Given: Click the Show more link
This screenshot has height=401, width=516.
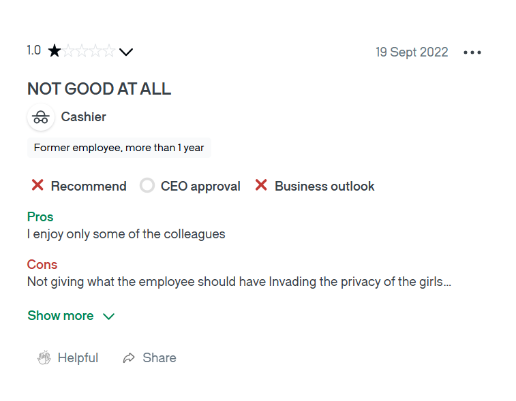Looking at the screenshot, I should coord(61,316).
